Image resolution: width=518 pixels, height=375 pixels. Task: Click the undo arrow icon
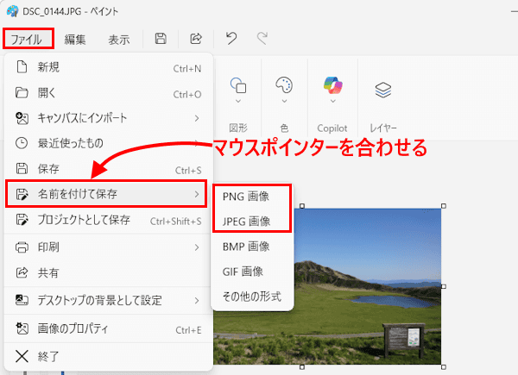click(231, 39)
